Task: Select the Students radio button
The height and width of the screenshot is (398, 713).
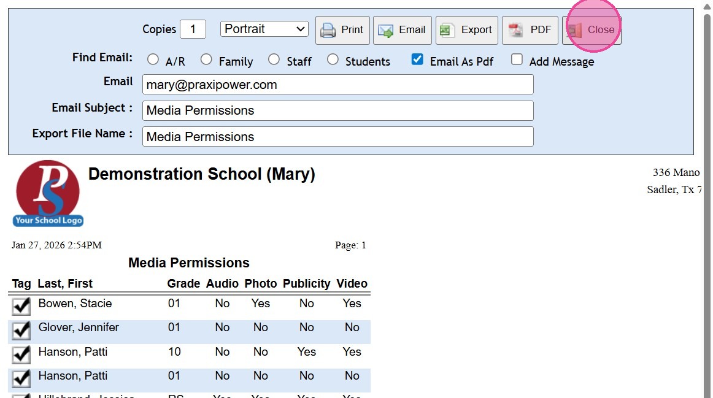Action: click(x=333, y=59)
